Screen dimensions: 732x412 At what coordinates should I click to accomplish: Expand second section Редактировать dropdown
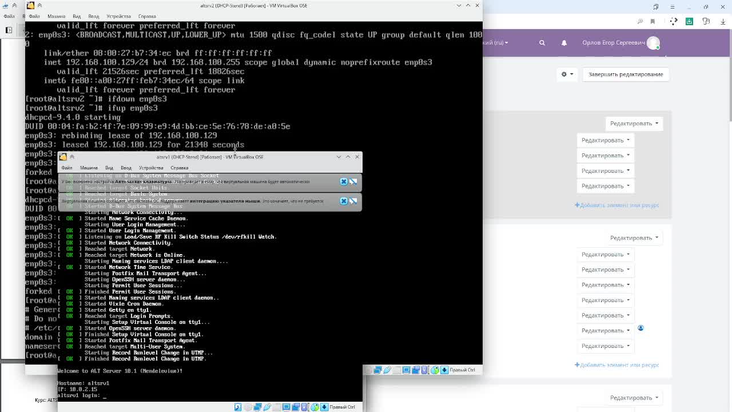(x=634, y=237)
